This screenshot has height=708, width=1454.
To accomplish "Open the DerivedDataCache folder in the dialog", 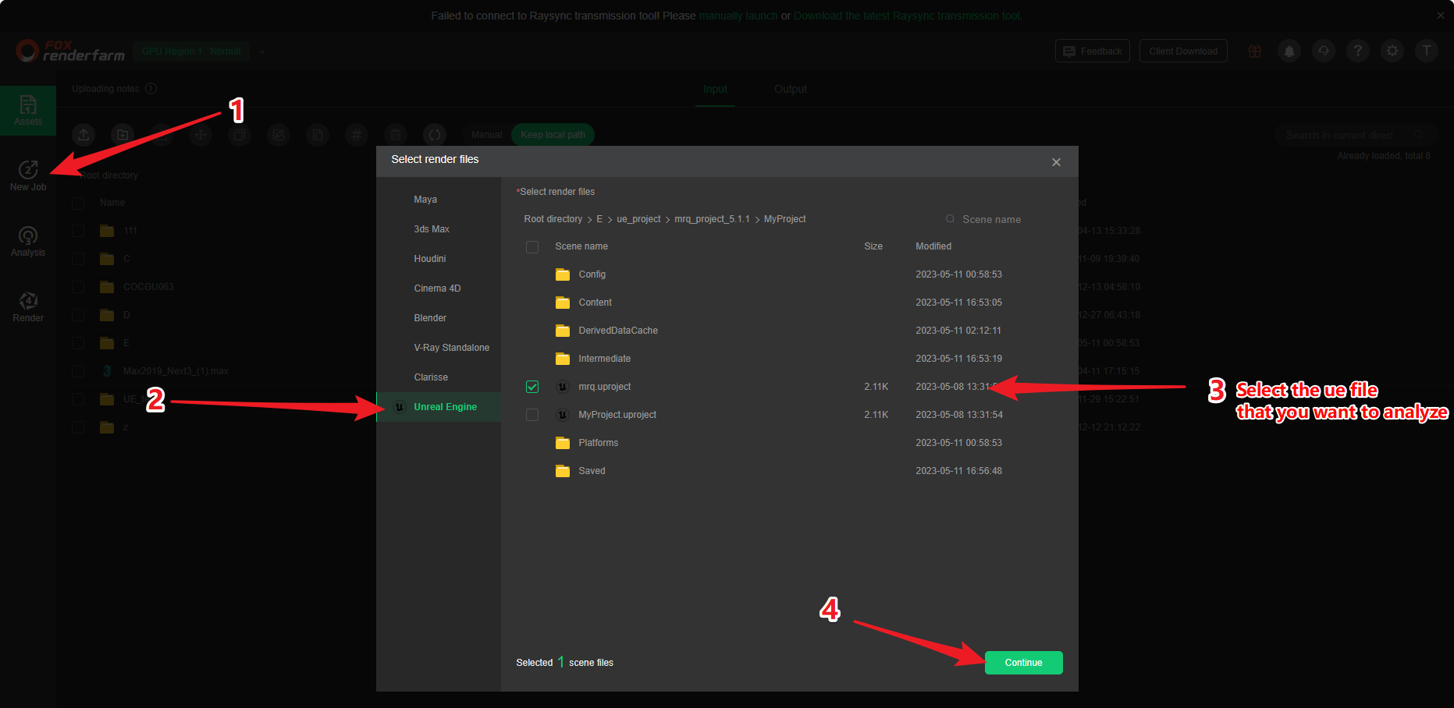I will [617, 331].
